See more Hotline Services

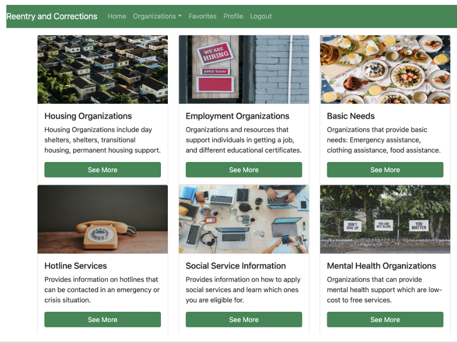[102, 320]
